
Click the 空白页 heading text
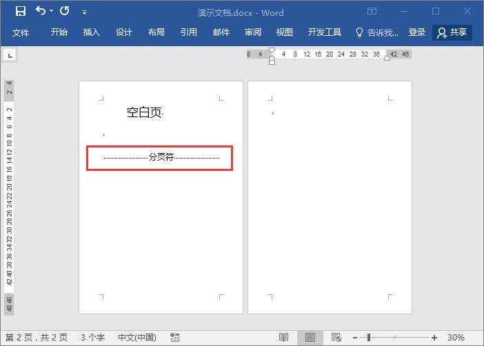click(144, 112)
